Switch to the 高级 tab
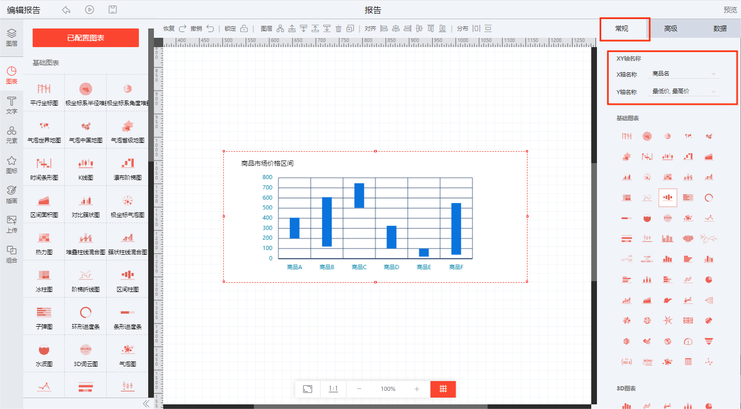 pos(671,28)
